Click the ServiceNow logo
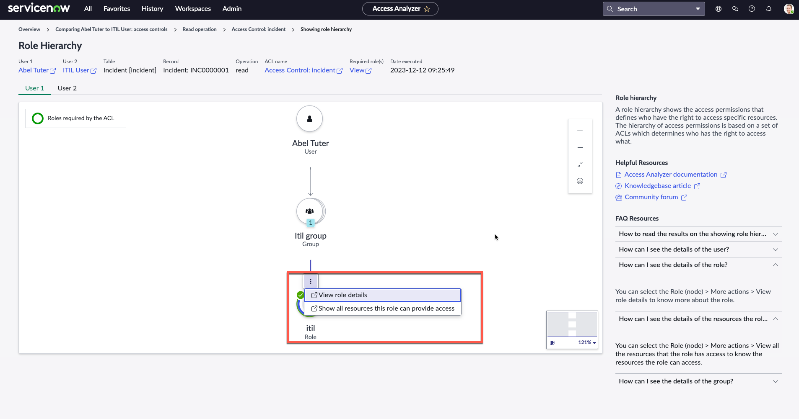 click(x=39, y=8)
